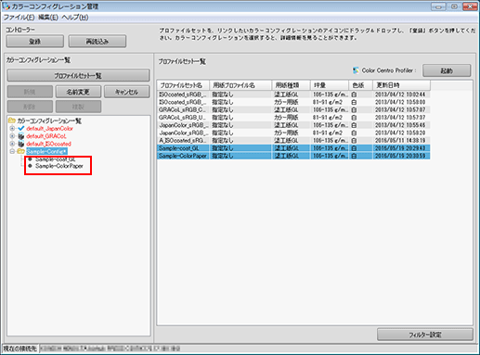Click the キャンセル button
Viewport: 480px width, 355px height.
[126, 92]
